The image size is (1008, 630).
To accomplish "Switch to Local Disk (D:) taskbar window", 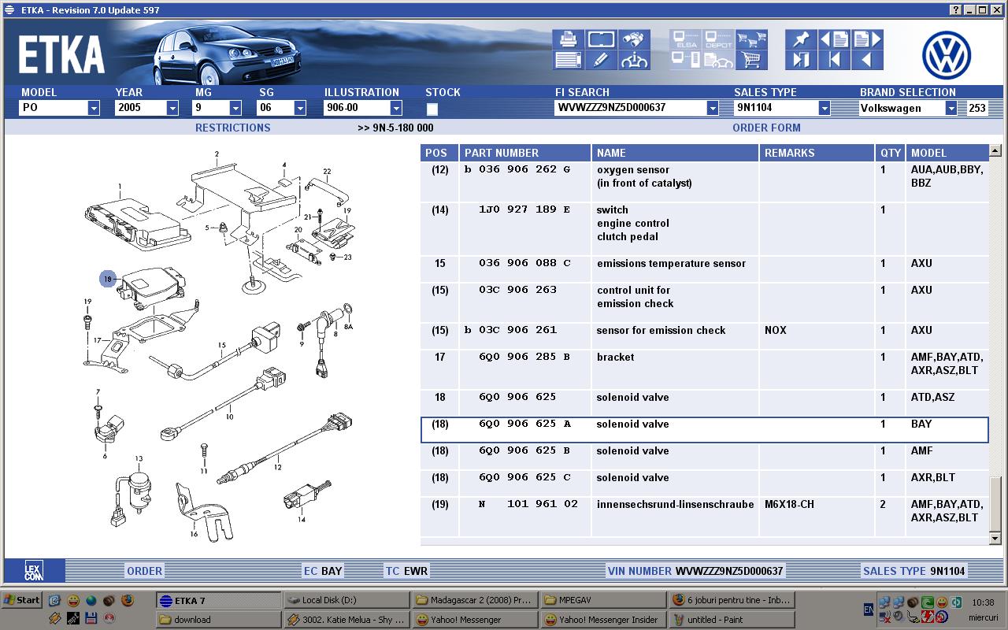I will 345,600.
